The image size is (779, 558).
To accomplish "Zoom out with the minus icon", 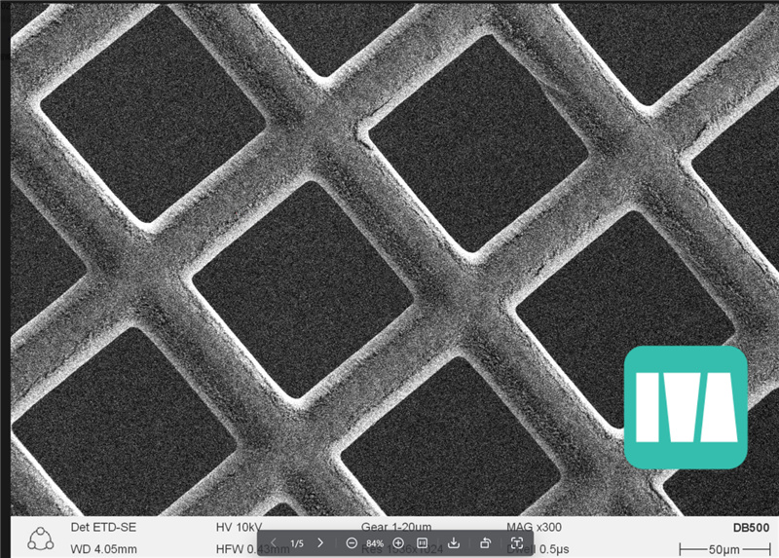I will coord(352,543).
